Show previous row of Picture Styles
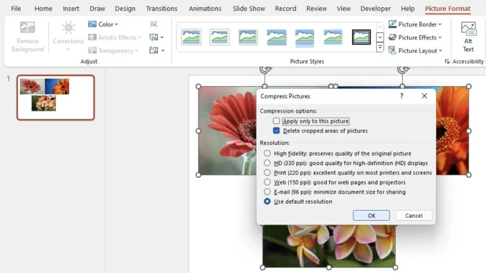Viewport: 486px width, 273px height. click(380, 27)
